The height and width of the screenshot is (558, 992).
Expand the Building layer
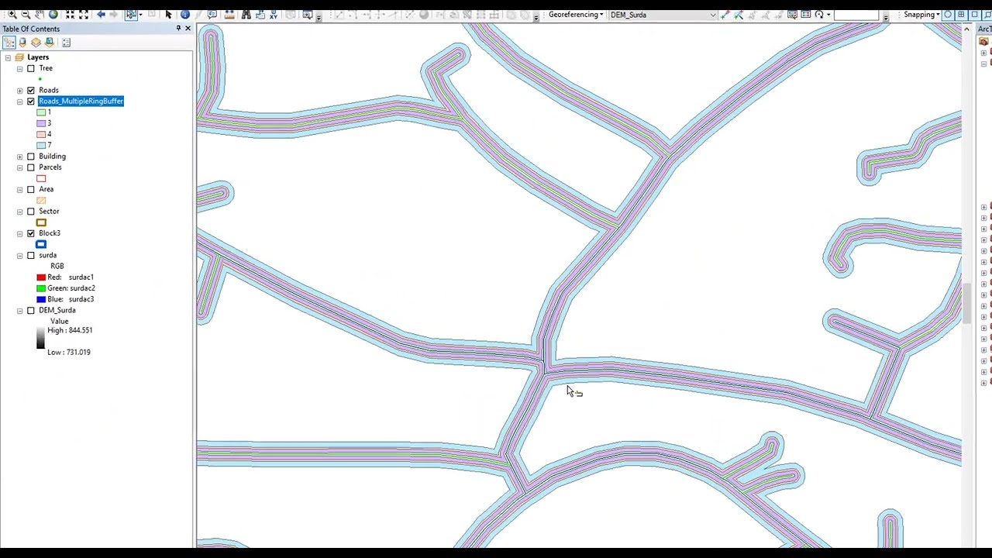pyautogui.click(x=20, y=157)
